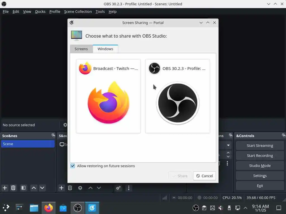Open the Help menu
This screenshot has width=286, height=214.
click(113, 11)
